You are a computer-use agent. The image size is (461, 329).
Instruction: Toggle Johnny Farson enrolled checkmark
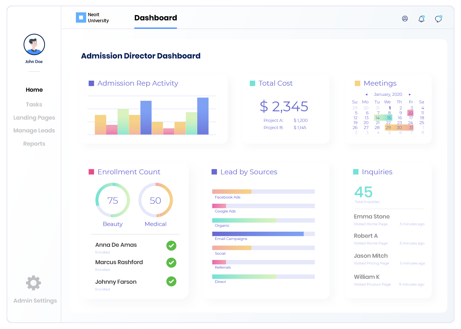pyautogui.click(x=171, y=281)
